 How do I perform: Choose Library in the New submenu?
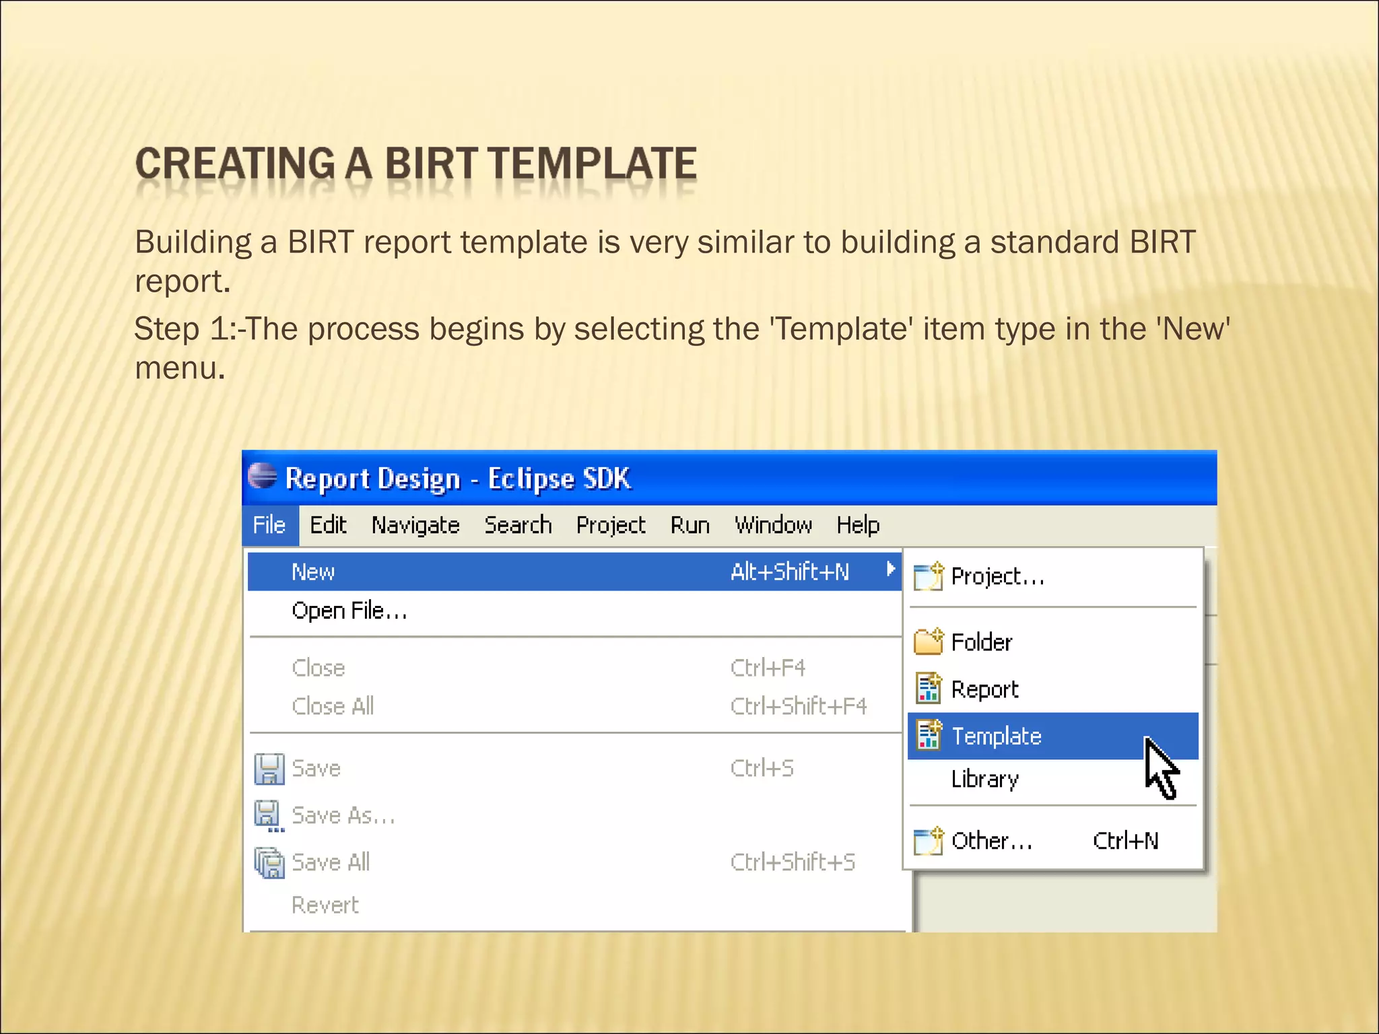point(1053,779)
